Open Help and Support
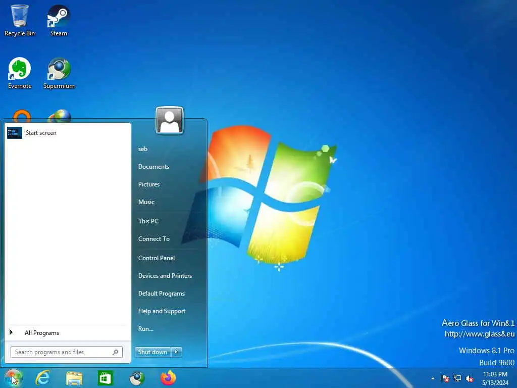 162,311
